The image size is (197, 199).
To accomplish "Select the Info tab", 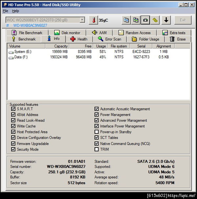I will [54, 39].
